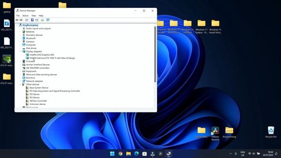The image size is (281, 158).
Task: Open the Help menu
Action: [41, 16]
